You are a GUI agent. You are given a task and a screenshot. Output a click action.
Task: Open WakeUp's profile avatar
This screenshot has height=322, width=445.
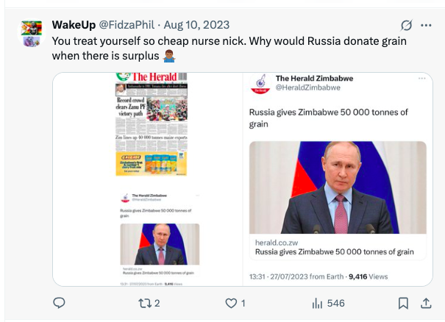(x=32, y=33)
